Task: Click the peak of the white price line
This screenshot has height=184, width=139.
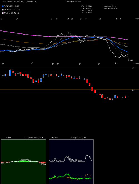Action: pyautogui.click(x=69, y=32)
